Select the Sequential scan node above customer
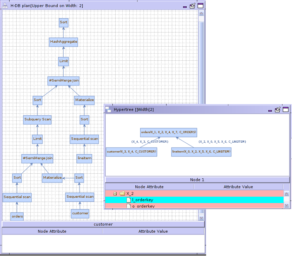Screen dimensions: 292x256 80,197
